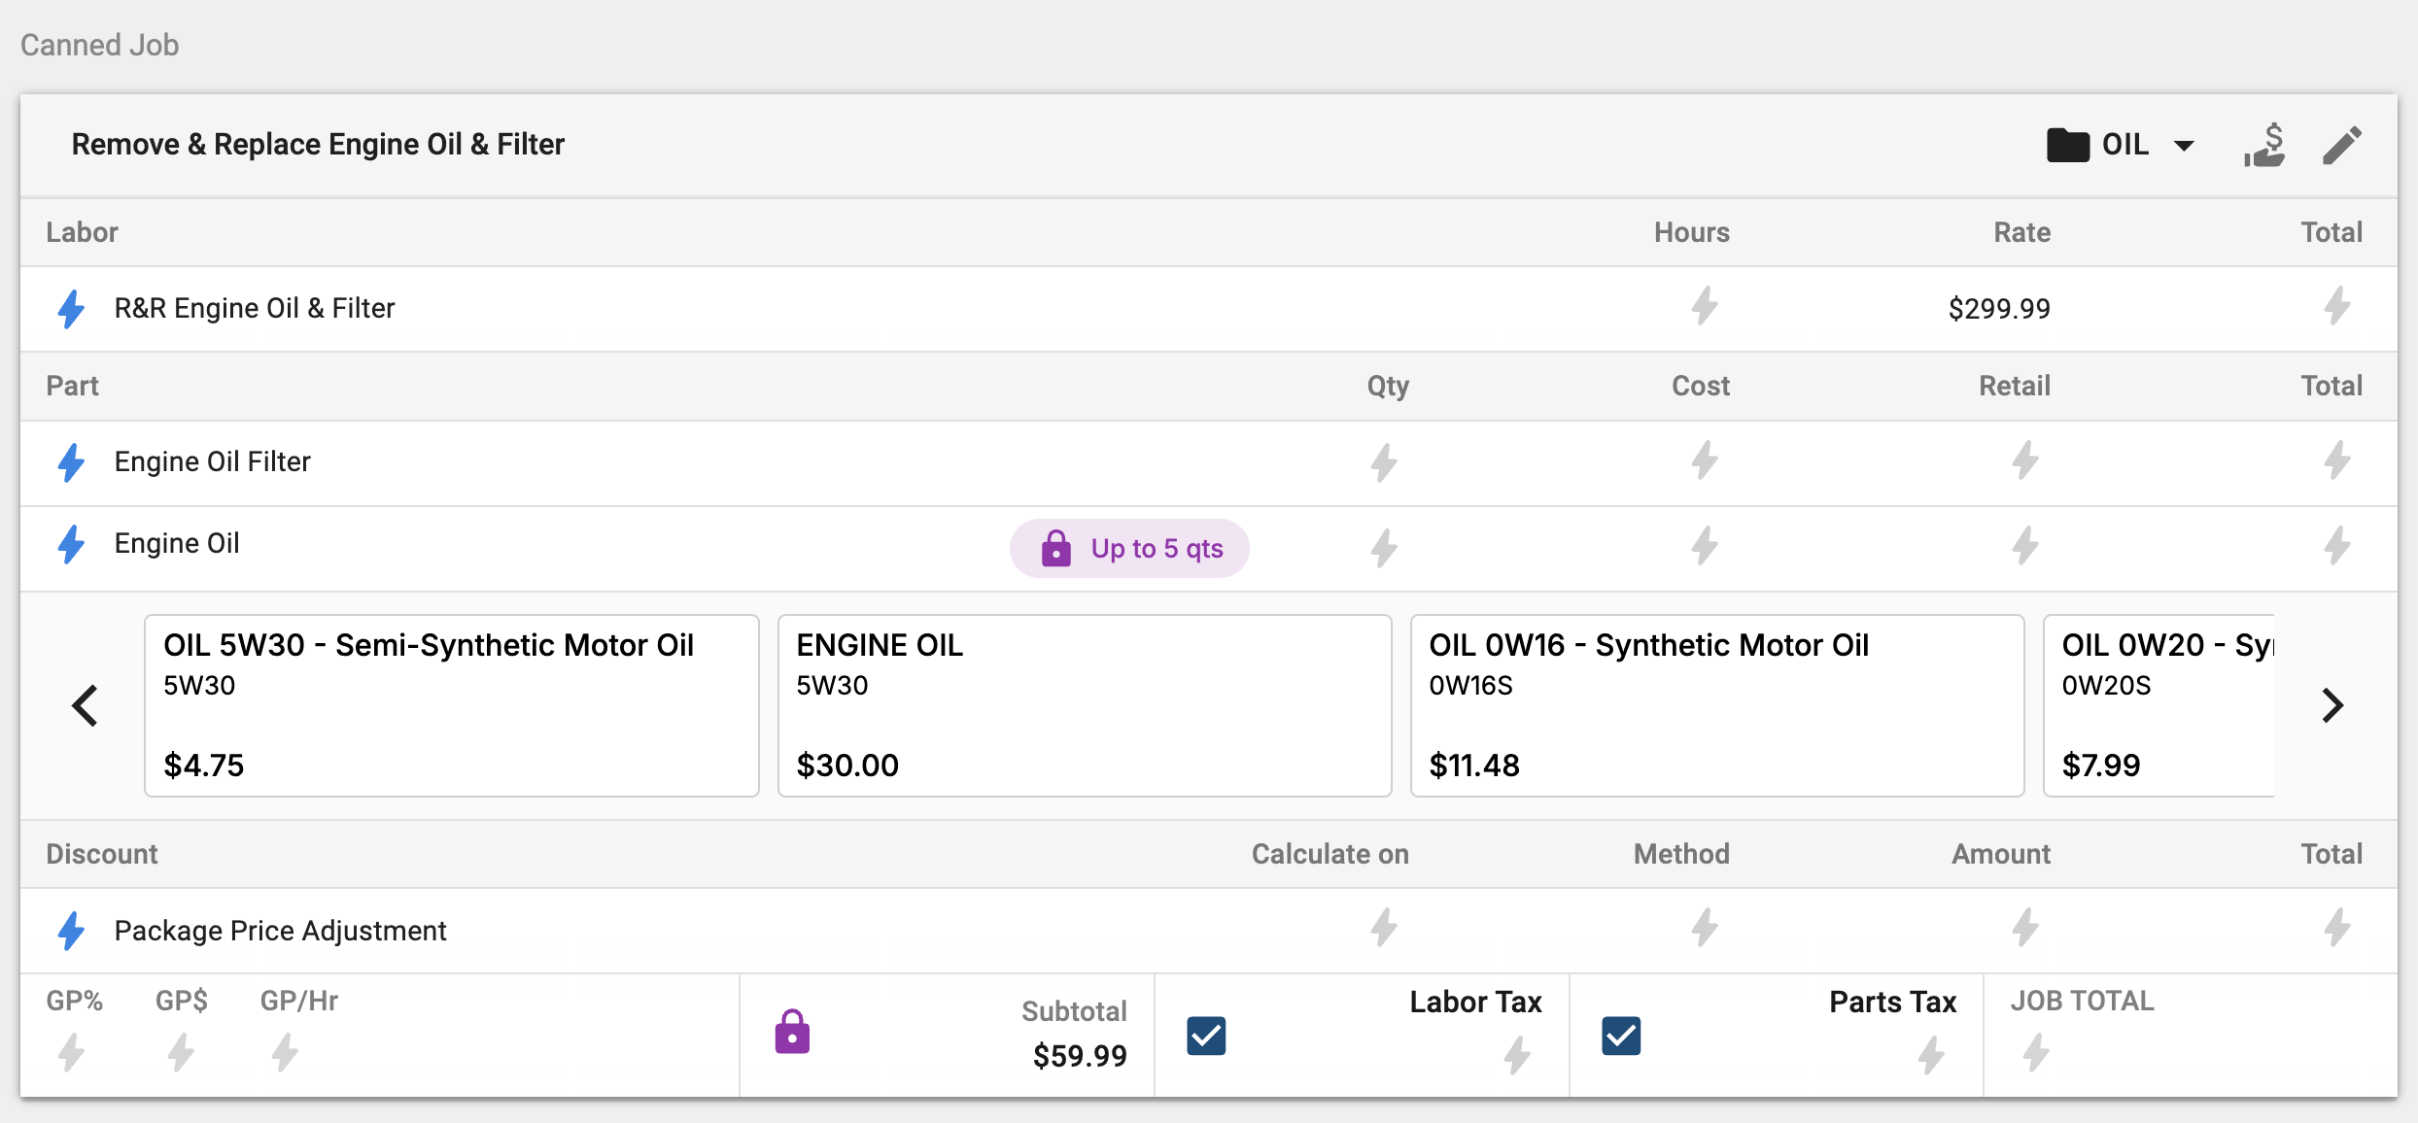Show next oil options with right chevron
2418x1123 pixels.
click(2332, 705)
